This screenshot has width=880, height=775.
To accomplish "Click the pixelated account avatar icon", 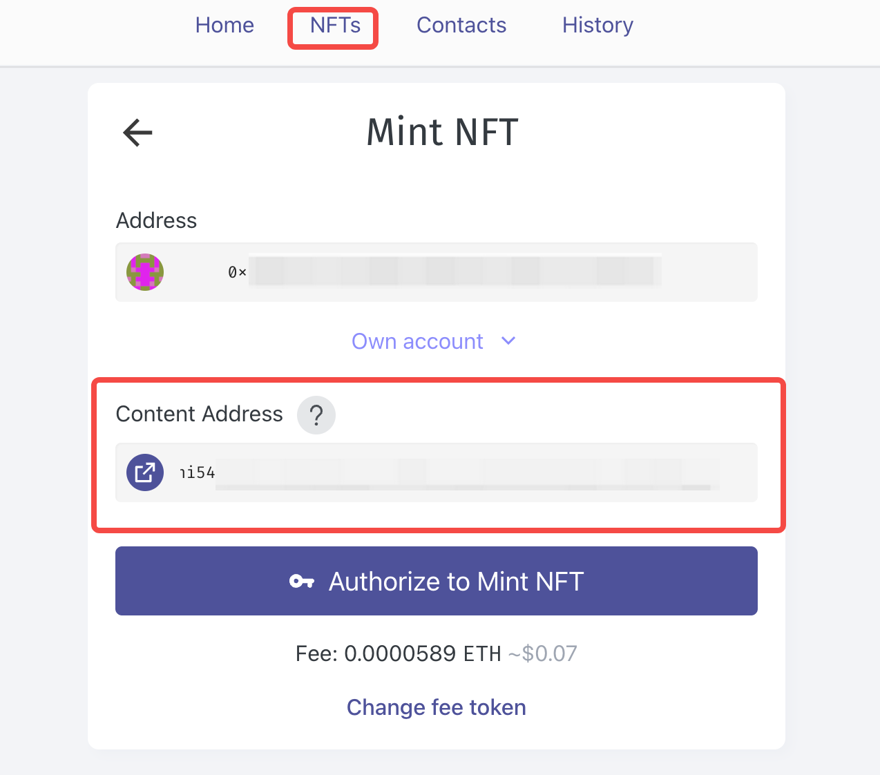I will tap(145, 272).
